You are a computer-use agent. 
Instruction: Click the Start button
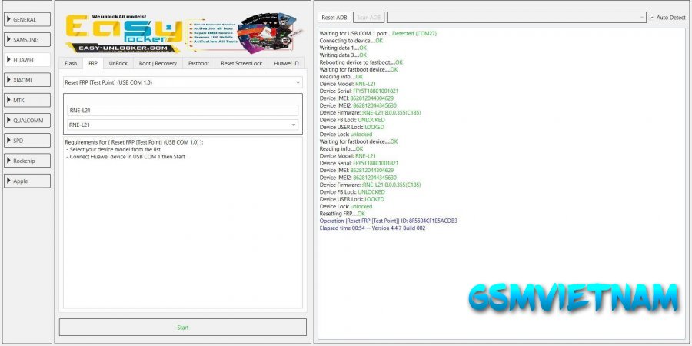(183, 328)
